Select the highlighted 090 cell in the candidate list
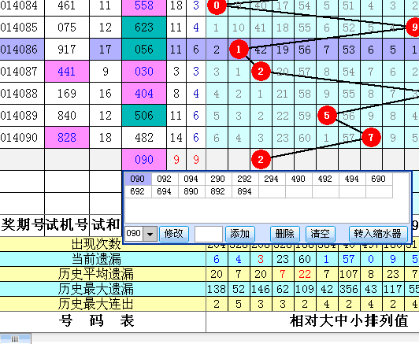Image resolution: width=419 pixels, height=344 pixels. [x=138, y=179]
